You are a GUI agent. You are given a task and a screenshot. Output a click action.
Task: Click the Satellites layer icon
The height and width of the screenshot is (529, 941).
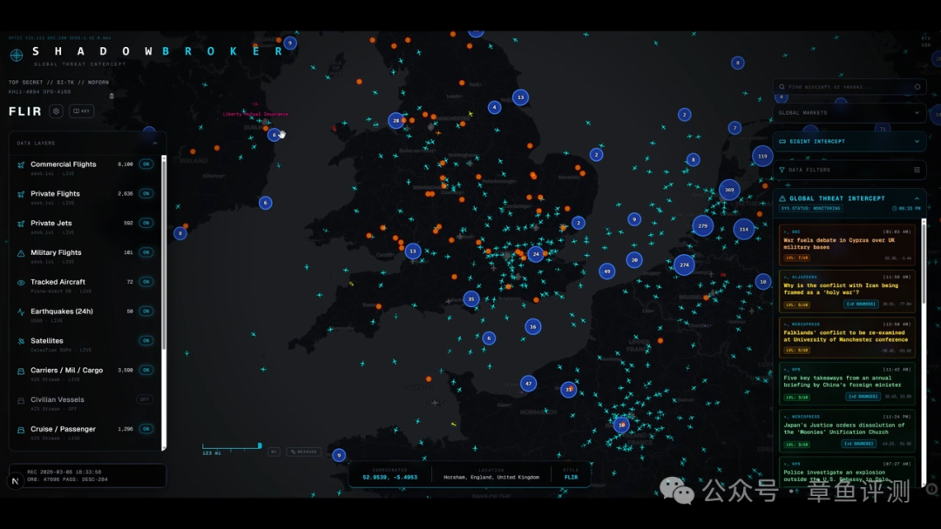[21, 341]
